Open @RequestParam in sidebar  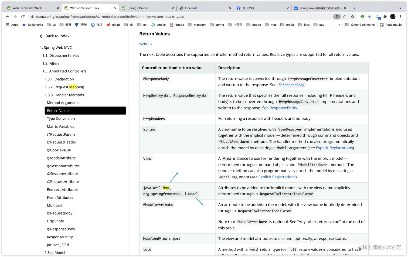click(x=61, y=134)
